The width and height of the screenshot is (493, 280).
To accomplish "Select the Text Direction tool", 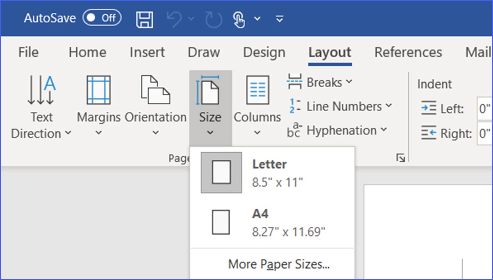I will tap(41, 102).
